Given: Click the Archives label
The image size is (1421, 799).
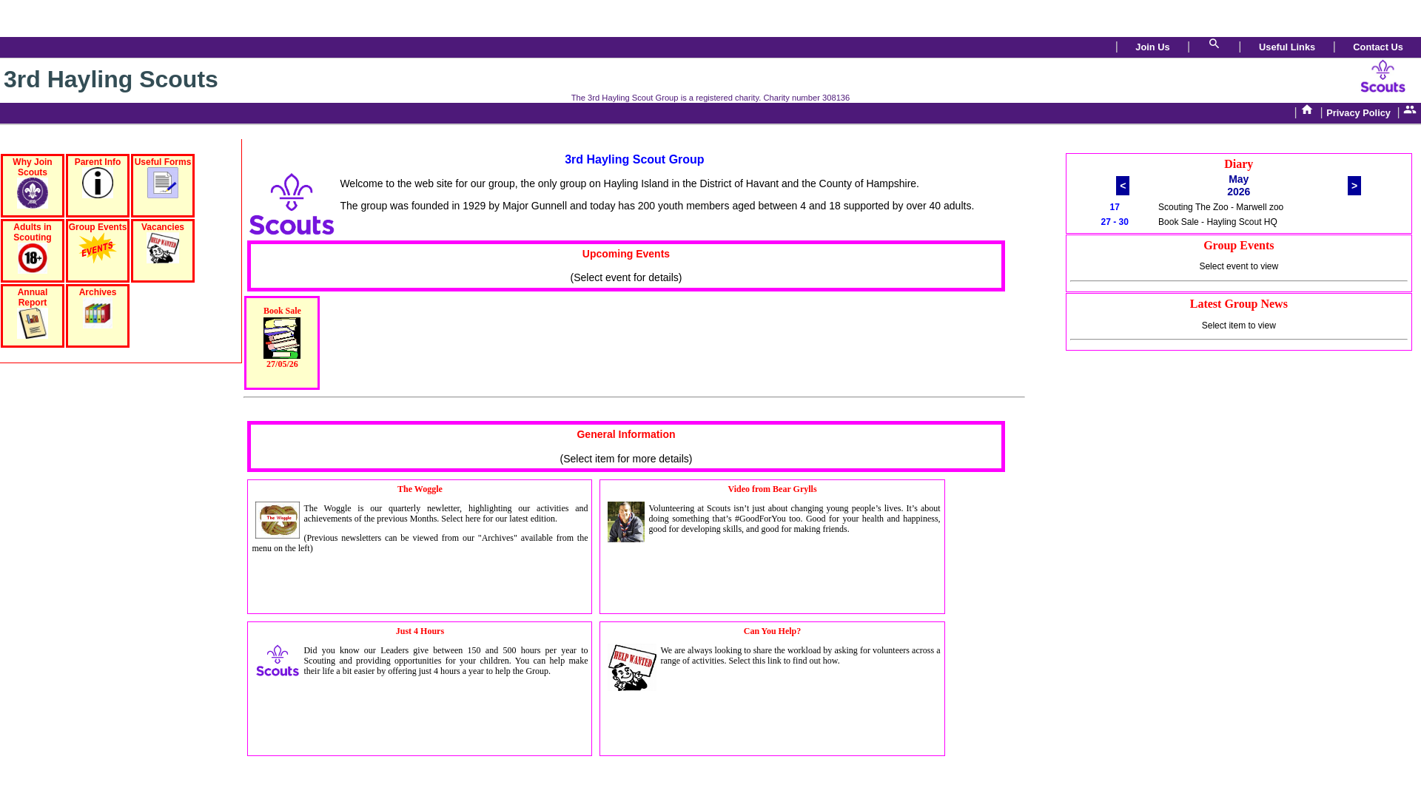Looking at the screenshot, I should point(98,292).
